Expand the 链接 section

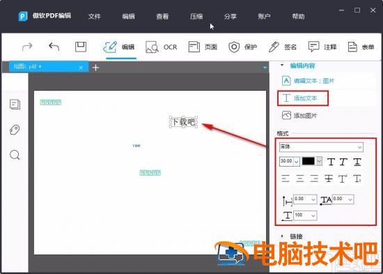[x=282, y=236]
